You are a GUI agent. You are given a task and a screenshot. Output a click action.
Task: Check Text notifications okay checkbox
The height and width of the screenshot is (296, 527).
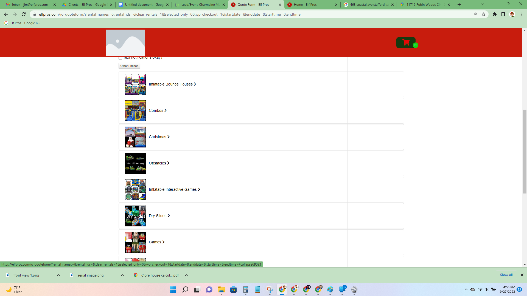pyautogui.click(x=120, y=58)
